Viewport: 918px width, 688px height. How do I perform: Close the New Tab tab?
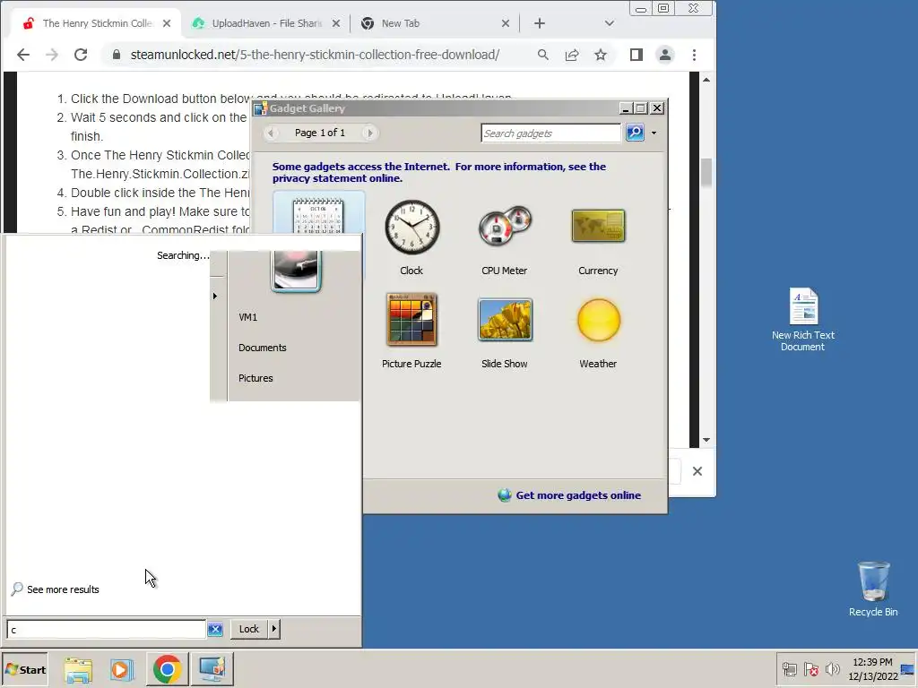(x=506, y=23)
